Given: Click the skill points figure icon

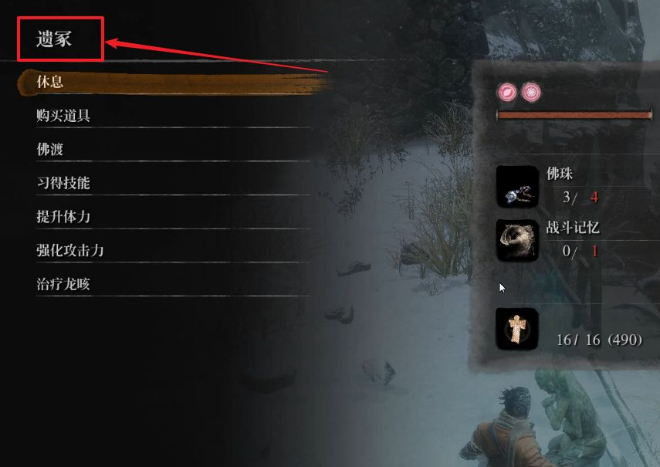Looking at the screenshot, I should pos(517,329).
